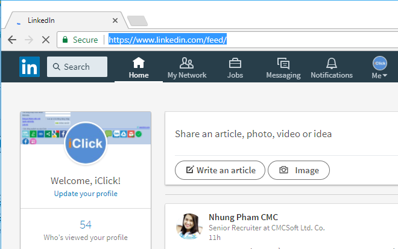Stop page loading with X button
This screenshot has height=249, width=398.
point(46,40)
